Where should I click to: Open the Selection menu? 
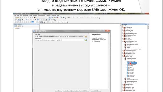pos(35,16)
